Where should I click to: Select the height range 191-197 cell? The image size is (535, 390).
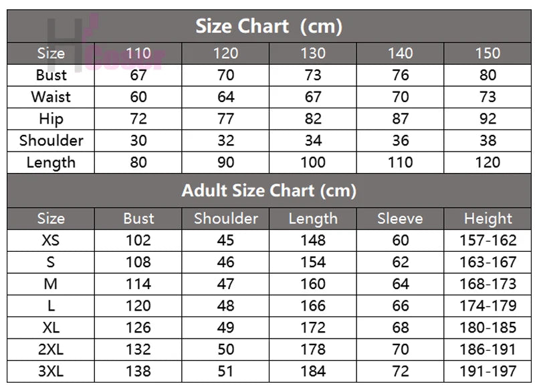tap(488, 371)
